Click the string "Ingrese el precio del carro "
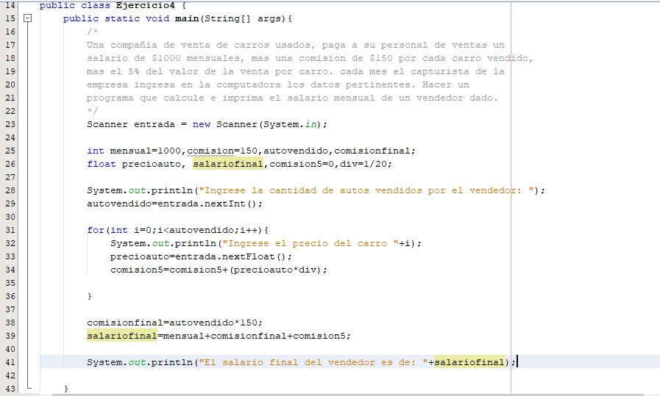This screenshot has width=660, height=396. (310, 243)
